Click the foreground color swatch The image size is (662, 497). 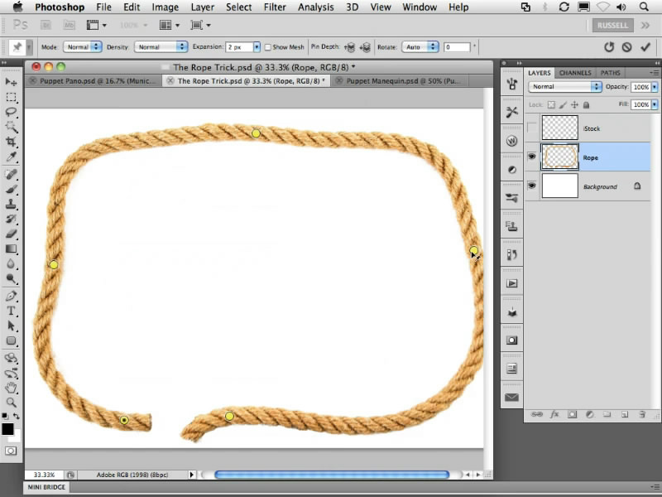click(x=7, y=428)
